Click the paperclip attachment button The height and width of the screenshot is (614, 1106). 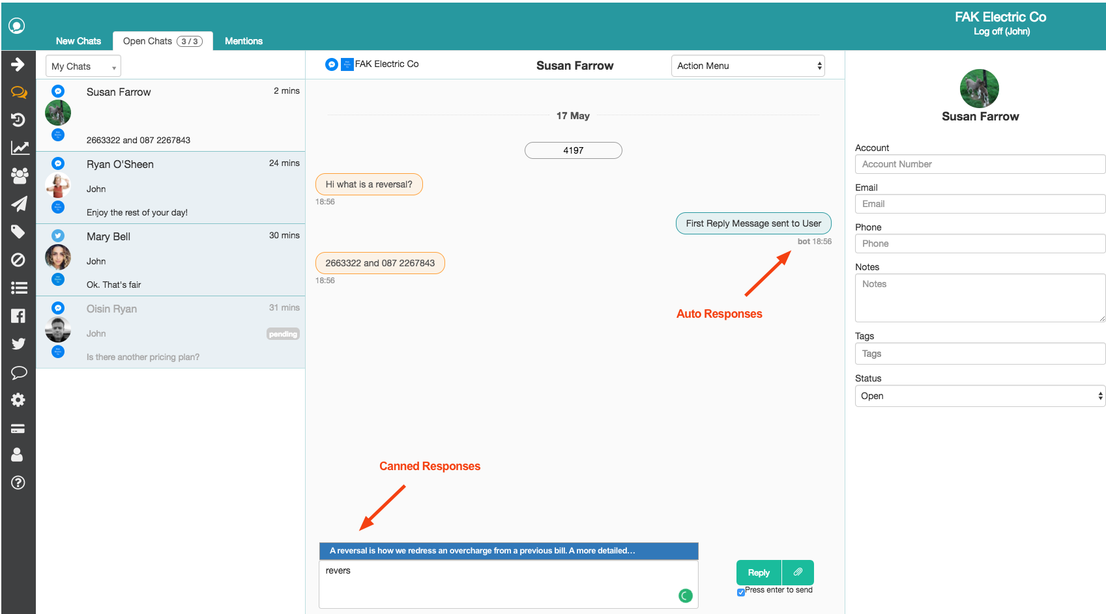(798, 572)
